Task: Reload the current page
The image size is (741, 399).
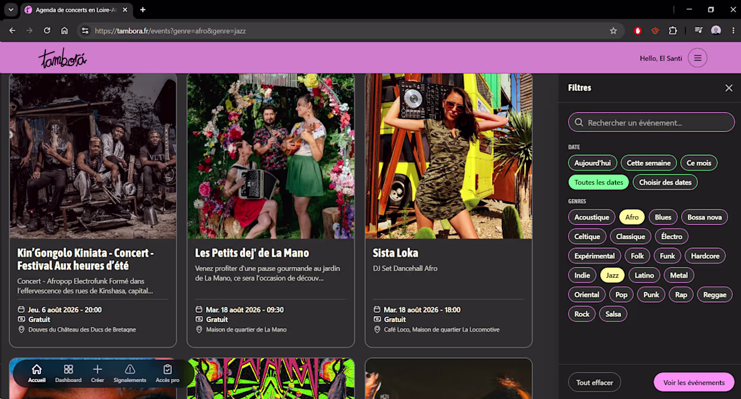Action: click(46, 31)
